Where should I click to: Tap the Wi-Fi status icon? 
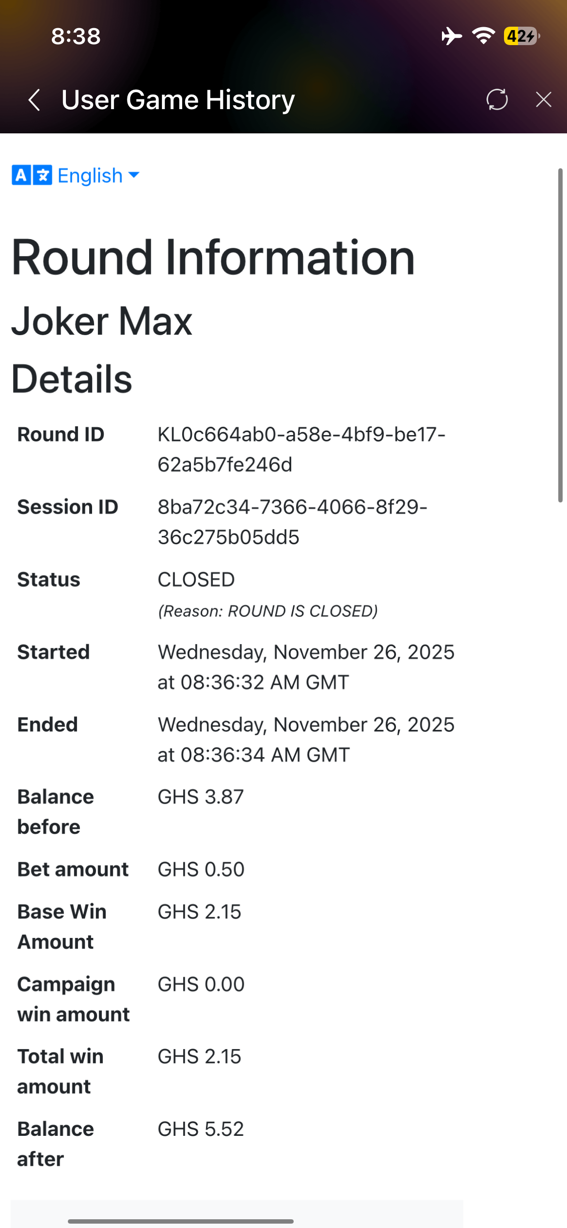(x=483, y=36)
